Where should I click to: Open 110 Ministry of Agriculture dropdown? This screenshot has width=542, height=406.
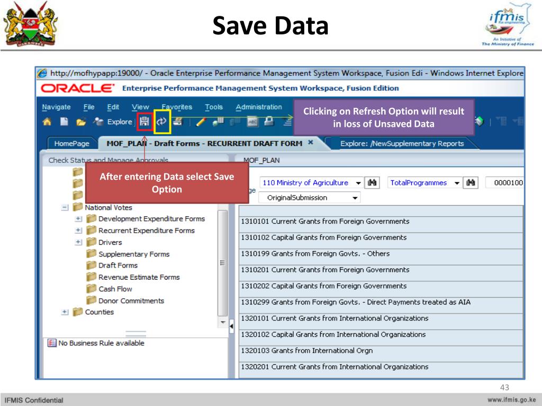(358, 183)
